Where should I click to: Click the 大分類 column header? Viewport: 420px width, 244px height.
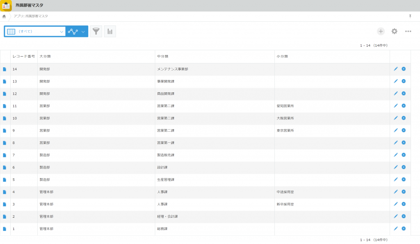tap(45, 56)
